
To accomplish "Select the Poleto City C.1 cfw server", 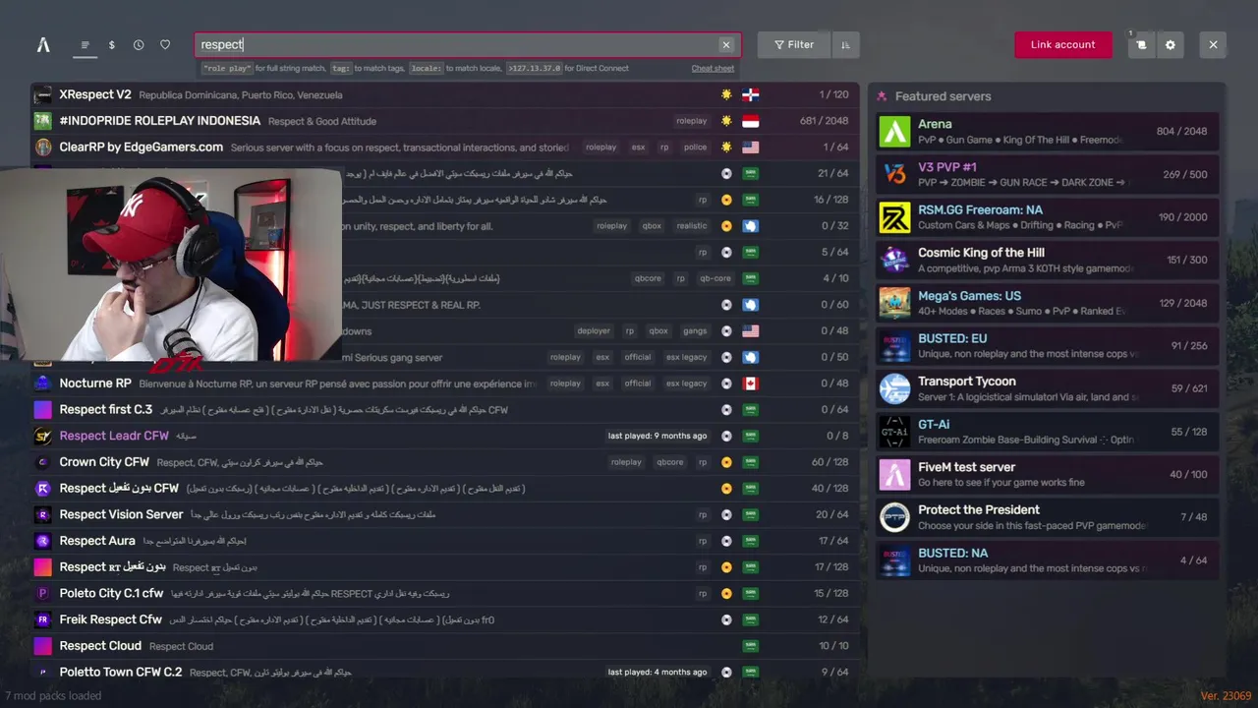I will [445, 593].
